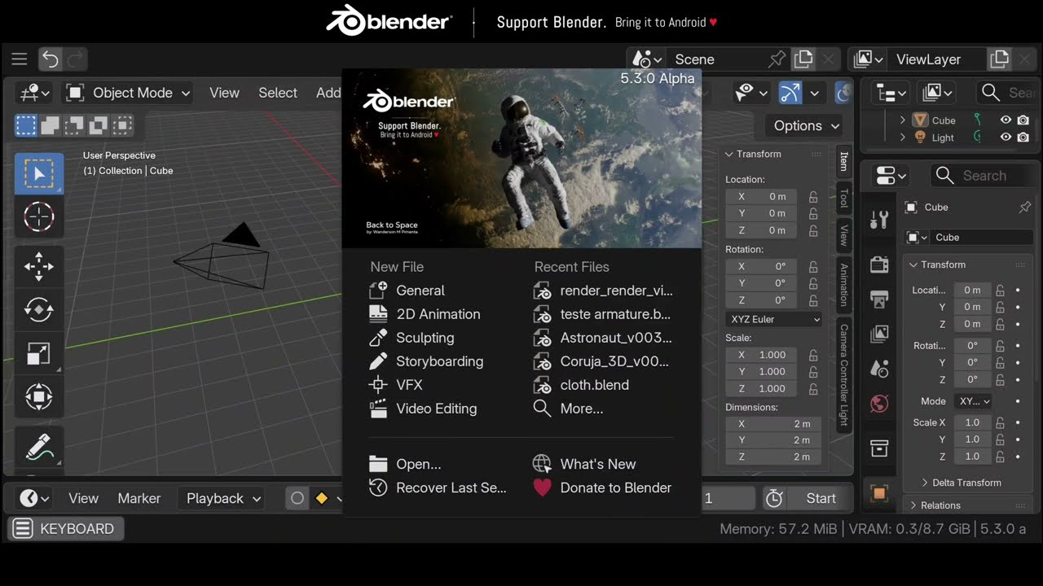Screen dimensions: 1043x586
Task: Expand the Relations panel
Action: point(935,505)
